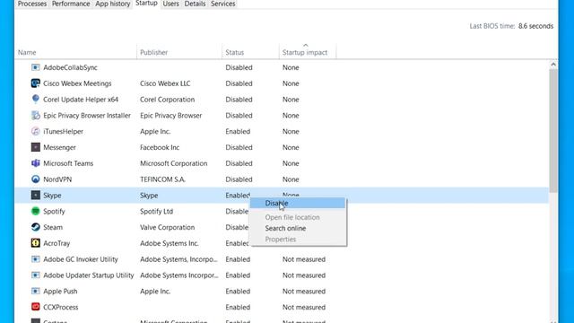Click the Microsoft Teams icon
Screen dimensions: 574x323
coord(36,163)
